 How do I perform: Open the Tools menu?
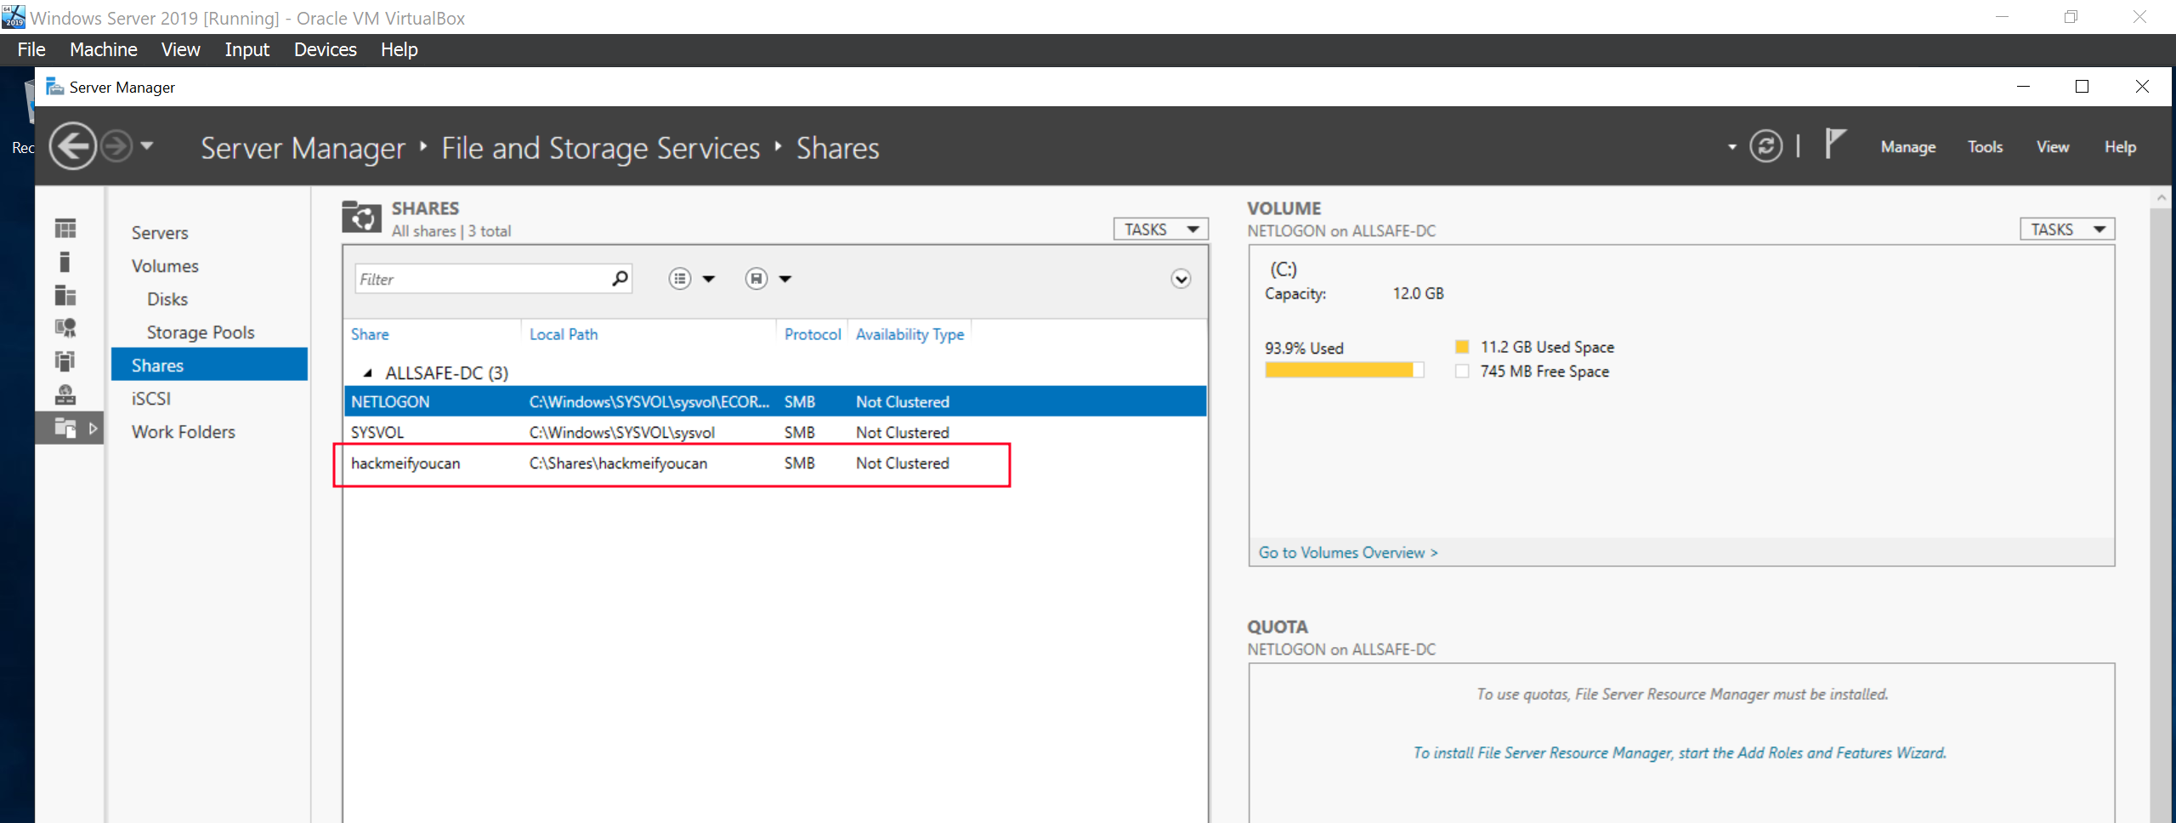pos(1985,147)
